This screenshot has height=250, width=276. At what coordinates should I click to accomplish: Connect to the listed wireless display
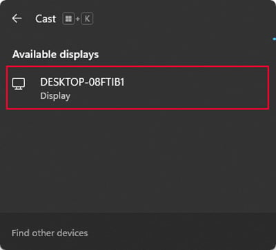137,88
